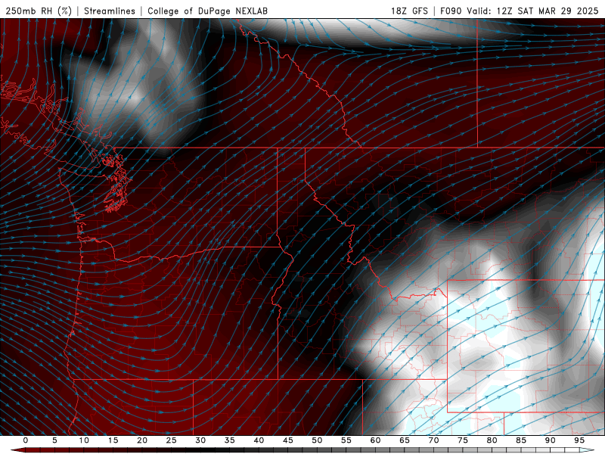Select the 45 label on the RH scale
Image resolution: width=605 pixels, height=454 pixels.
pos(288,440)
